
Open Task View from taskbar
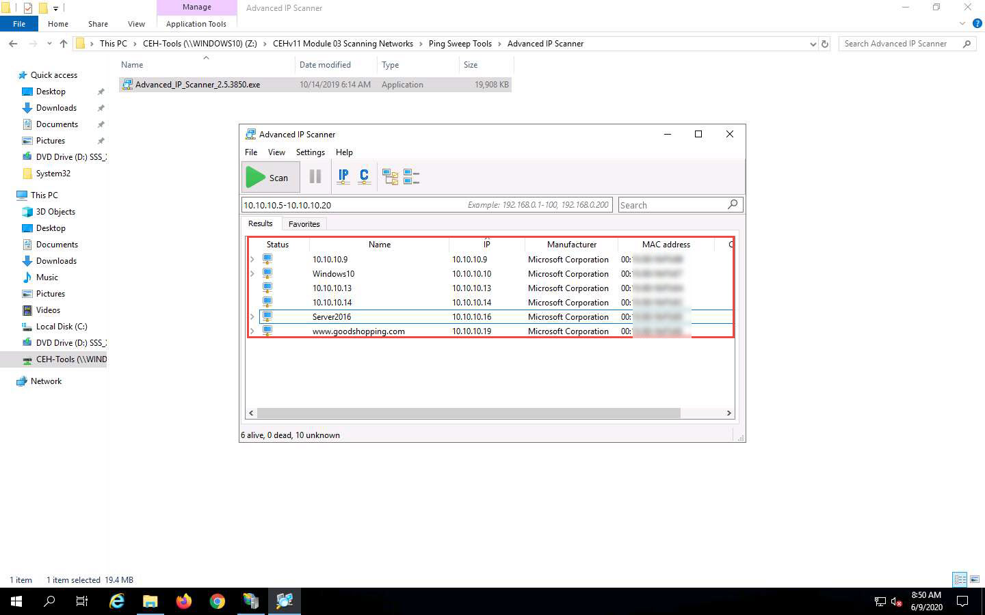(82, 601)
